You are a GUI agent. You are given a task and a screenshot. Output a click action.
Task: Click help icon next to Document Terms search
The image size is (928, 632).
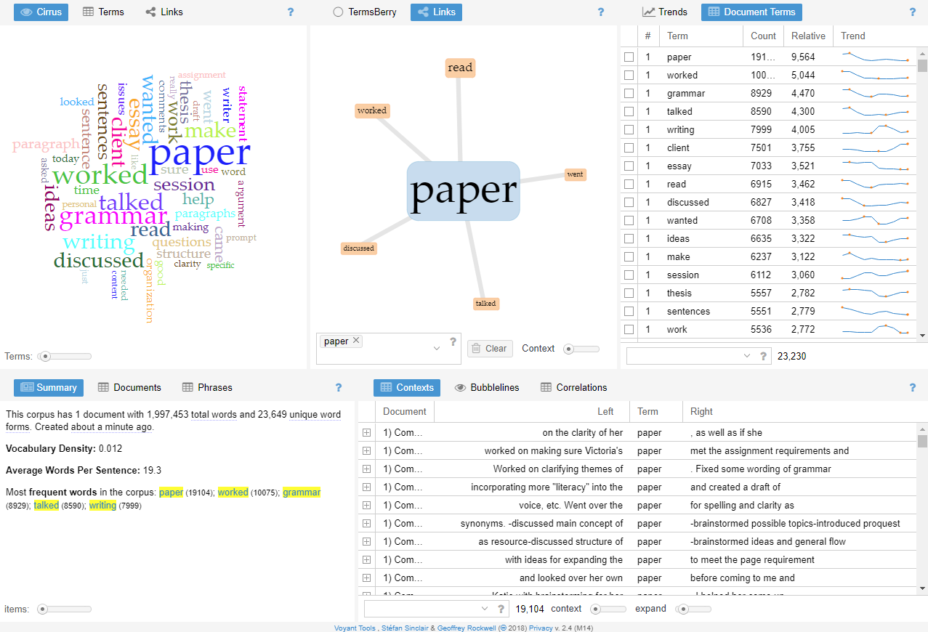pos(763,356)
